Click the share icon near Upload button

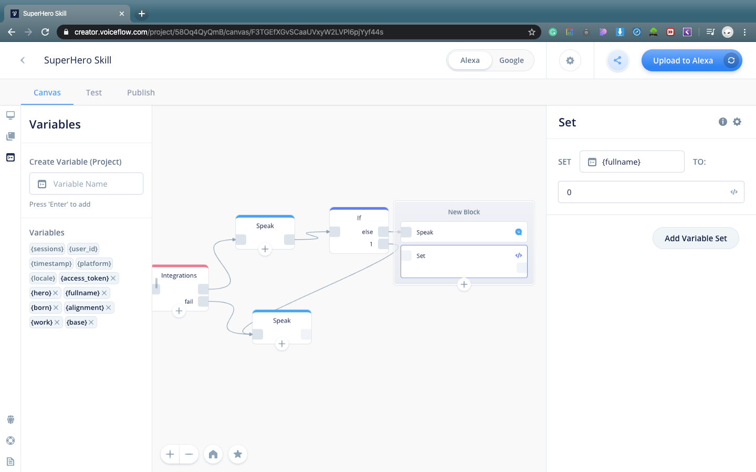(617, 60)
